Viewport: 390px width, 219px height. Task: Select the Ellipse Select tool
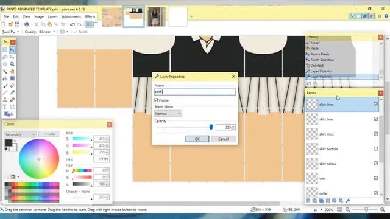point(5,64)
